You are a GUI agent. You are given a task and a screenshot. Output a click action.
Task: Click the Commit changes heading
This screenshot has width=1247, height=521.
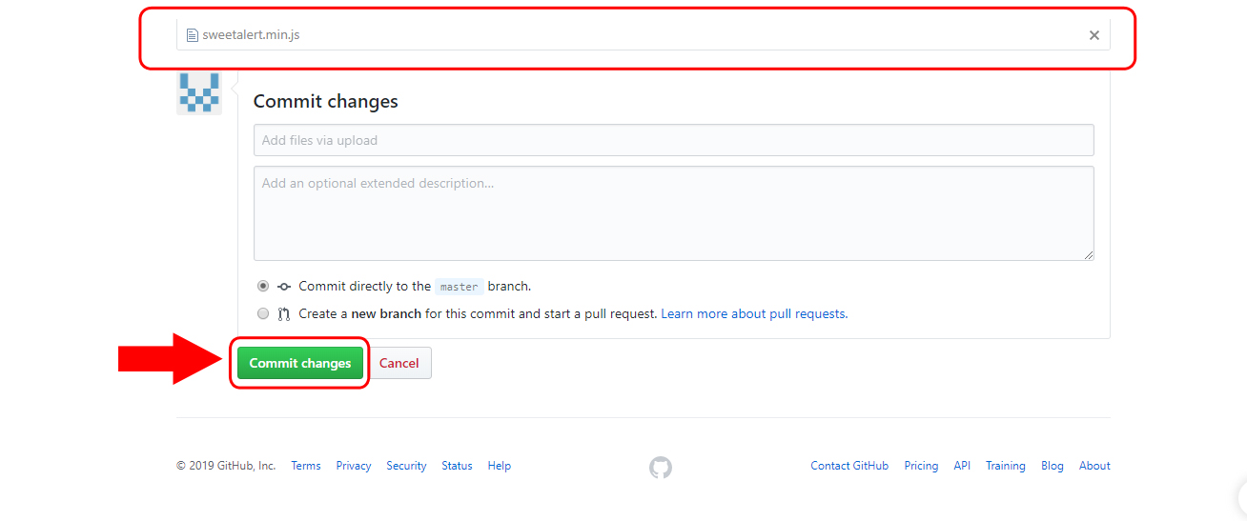coord(326,101)
